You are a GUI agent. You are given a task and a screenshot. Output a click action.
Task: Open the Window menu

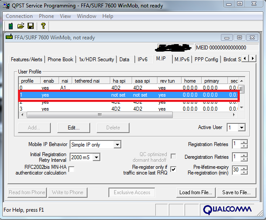87,16
